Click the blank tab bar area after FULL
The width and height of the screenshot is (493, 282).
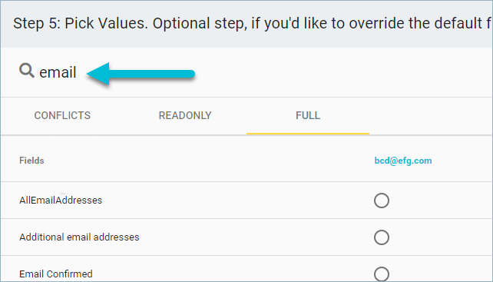(x=431, y=115)
